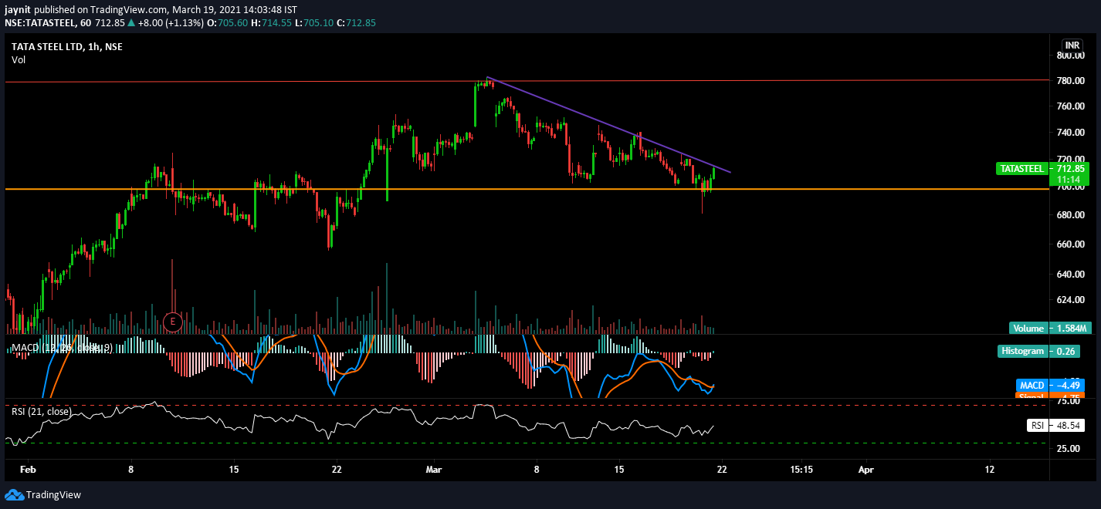Screen dimensions: 1101x509
Task: Open the RSI (21, close) legend label
Action: [x=41, y=411]
